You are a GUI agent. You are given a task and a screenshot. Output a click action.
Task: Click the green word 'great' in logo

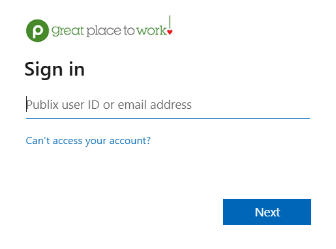click(68, 31)
